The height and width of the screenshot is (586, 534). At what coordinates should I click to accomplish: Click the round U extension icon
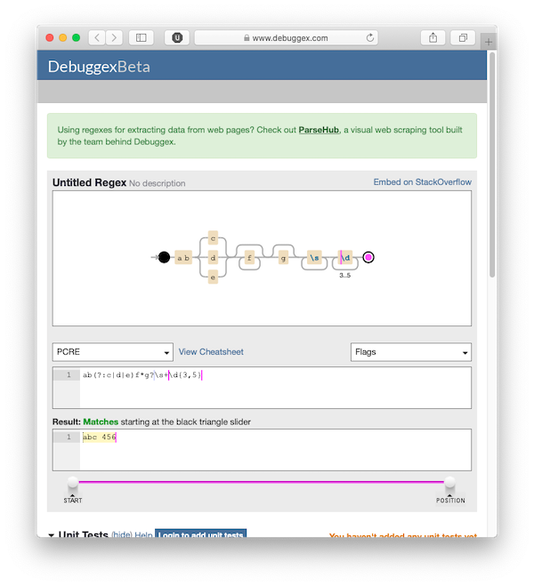click(178, 38)
